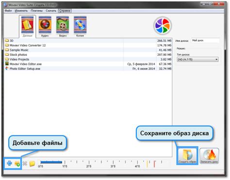Click the Записать диск burn button
This screenshot has width=230, height=180.
coord(209,156)
